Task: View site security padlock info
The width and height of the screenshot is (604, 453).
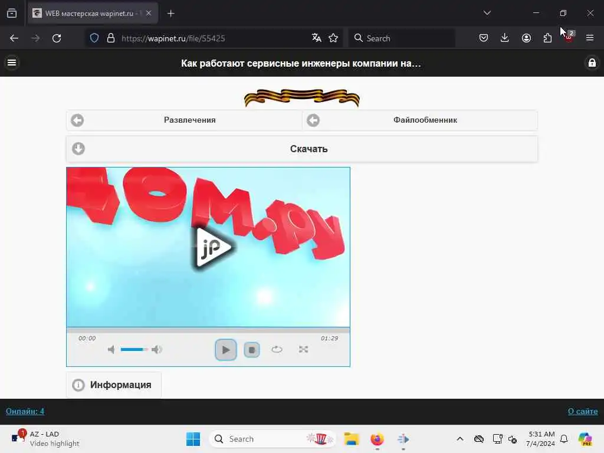Action: pos(111,38)
